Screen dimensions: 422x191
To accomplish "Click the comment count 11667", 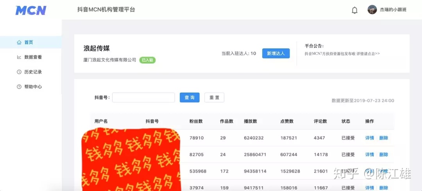I will pyautogui.click(x=321, y=188).
